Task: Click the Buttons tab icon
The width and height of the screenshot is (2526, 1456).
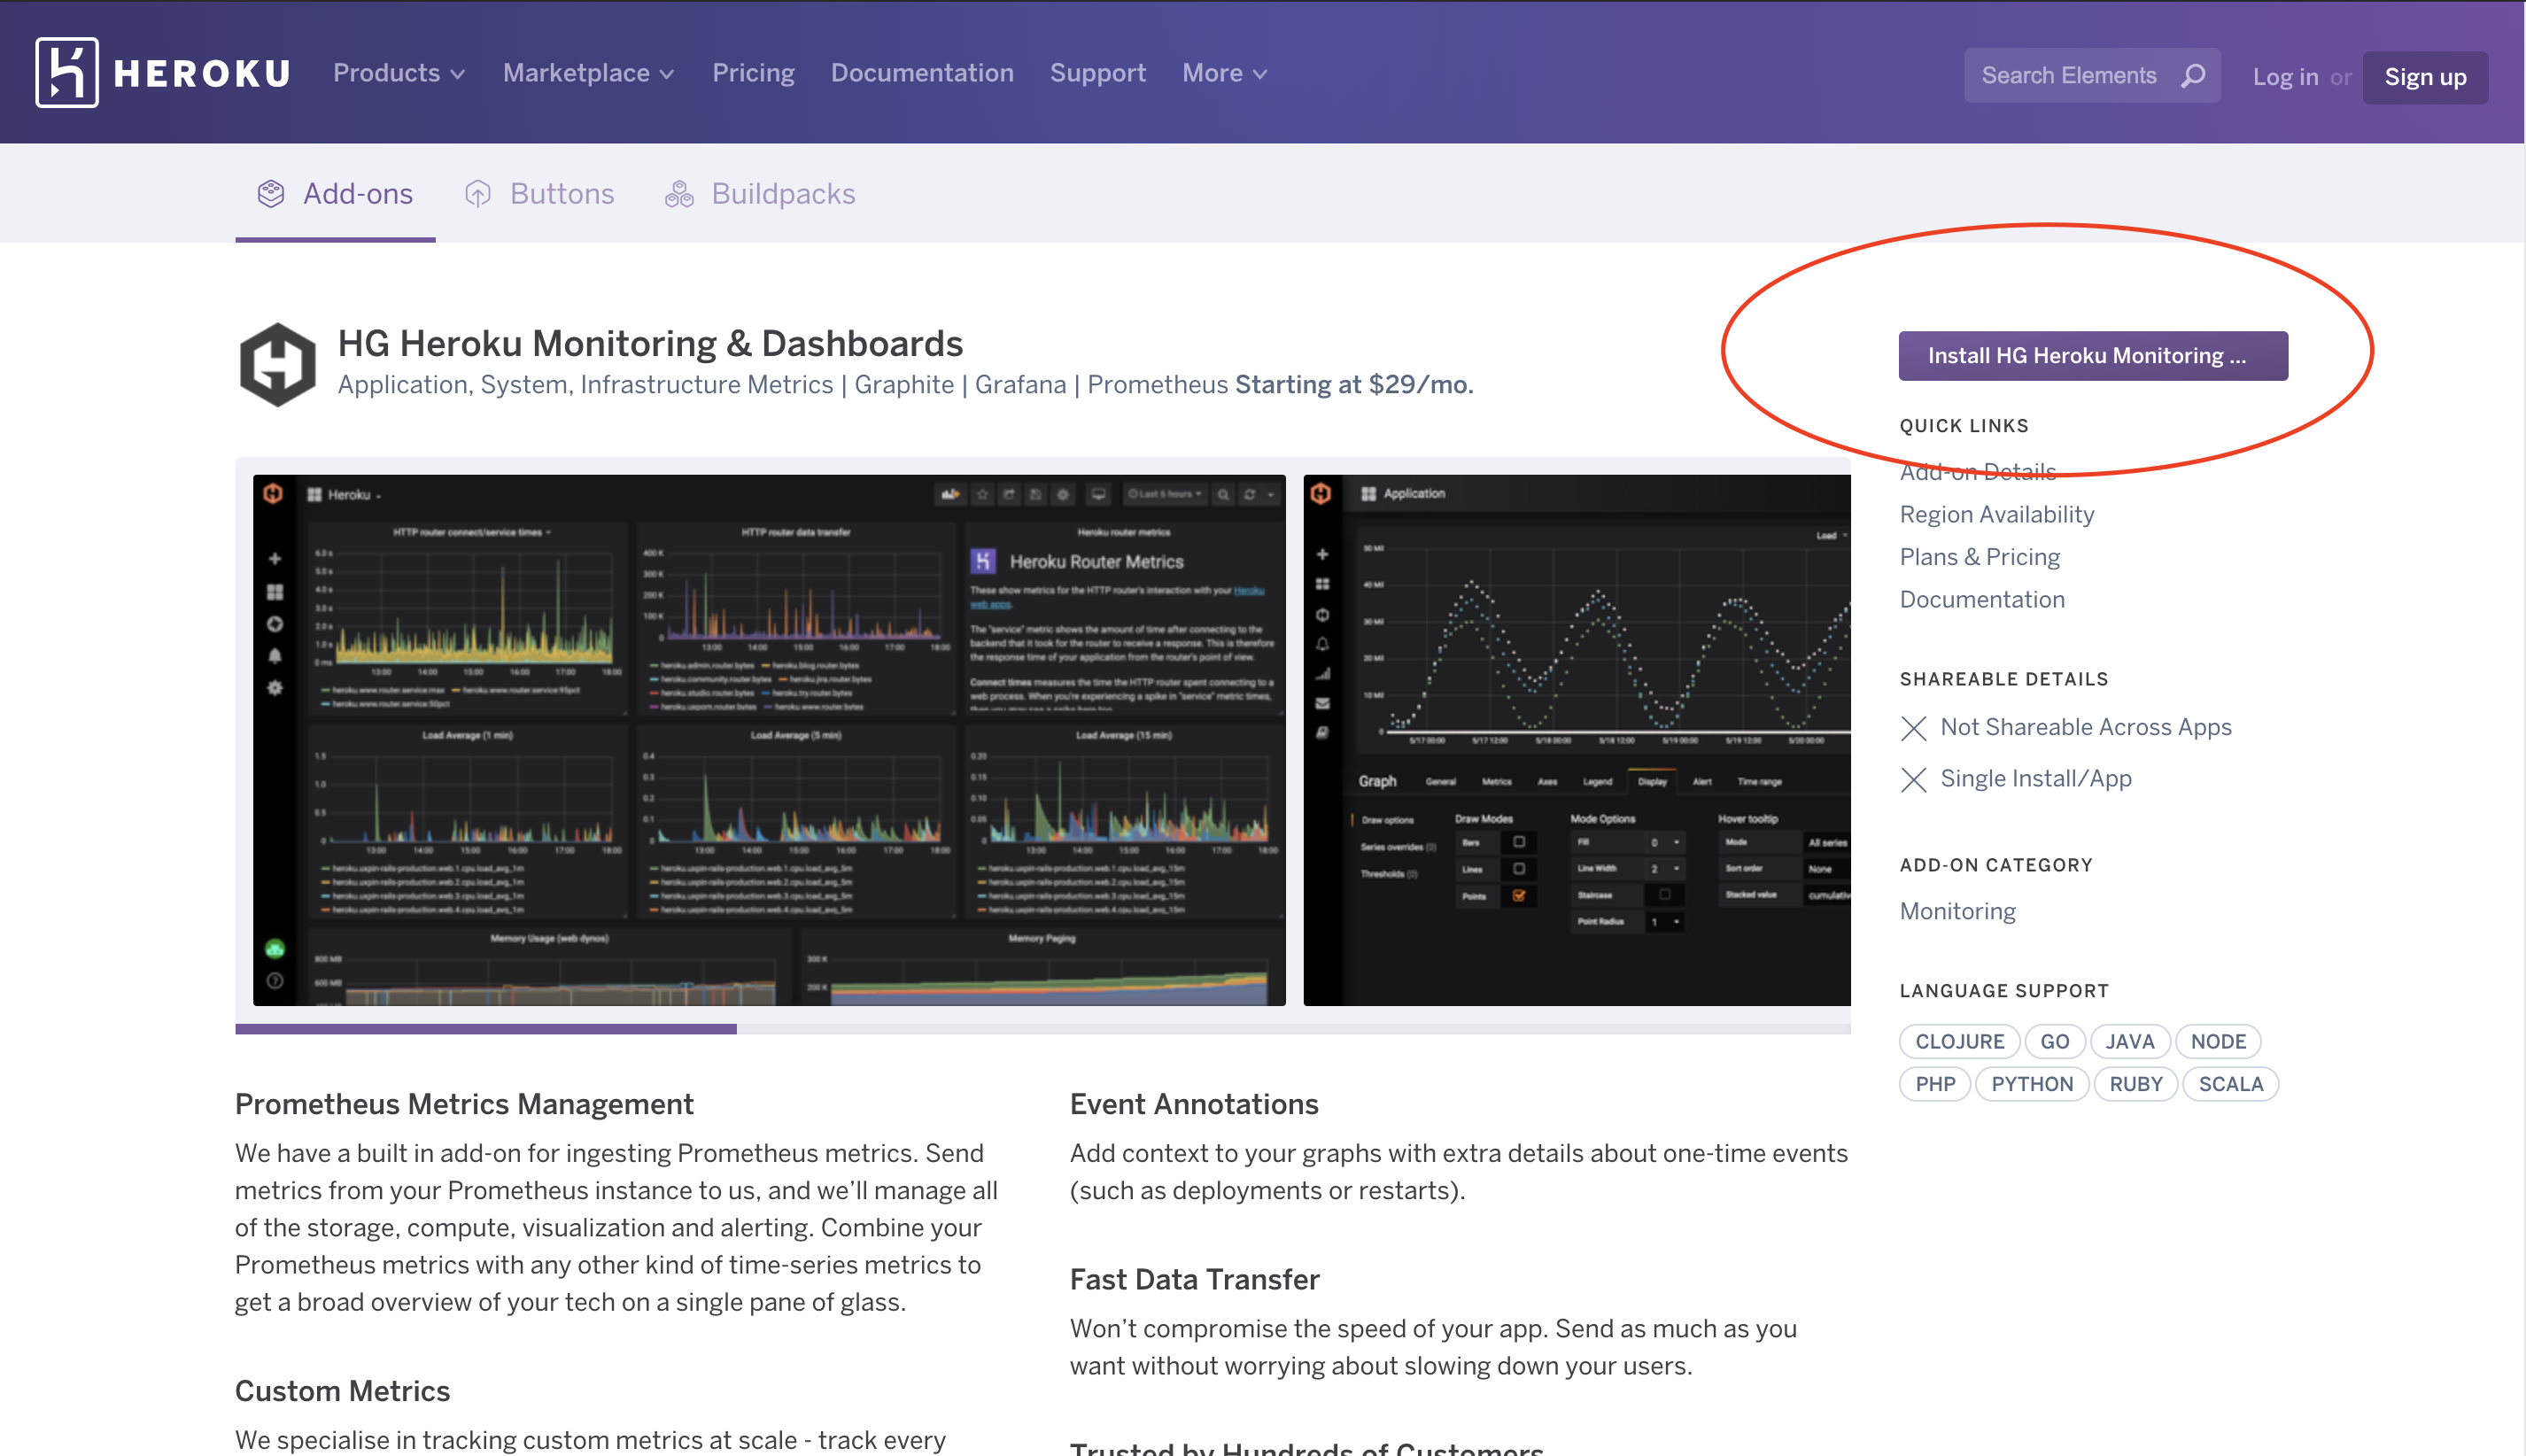Action: tap(478, 194)
